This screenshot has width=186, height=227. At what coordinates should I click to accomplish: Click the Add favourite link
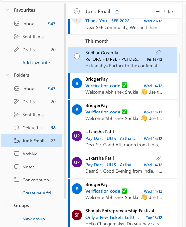click(36, 63)
